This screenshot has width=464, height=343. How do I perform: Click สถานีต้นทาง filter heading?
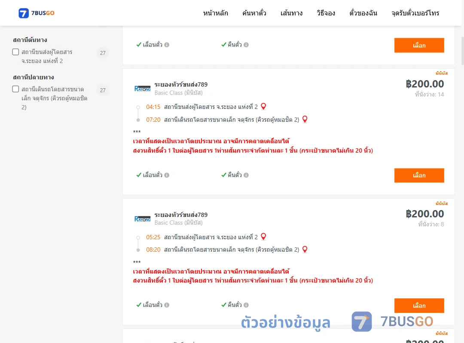[x=30, y=40]
